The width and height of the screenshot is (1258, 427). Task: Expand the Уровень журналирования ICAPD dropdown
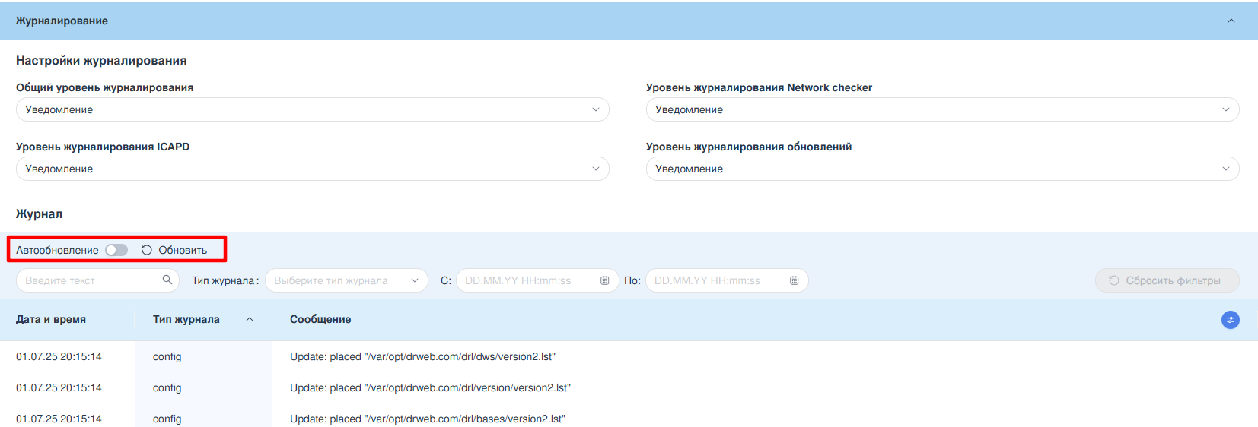click(312, 169)
